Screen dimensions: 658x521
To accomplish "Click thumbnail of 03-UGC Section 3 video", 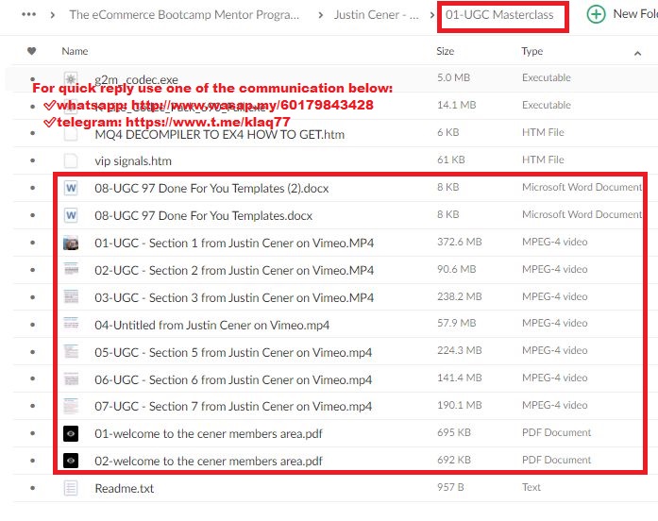I will click(71, 296).
